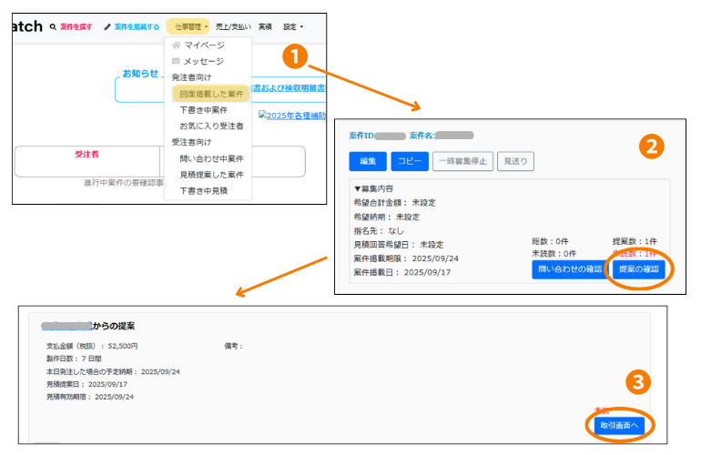This screenshot has height=455, width=701.
Task: Click the 提案の確認 button
Action: click(640, 269)
